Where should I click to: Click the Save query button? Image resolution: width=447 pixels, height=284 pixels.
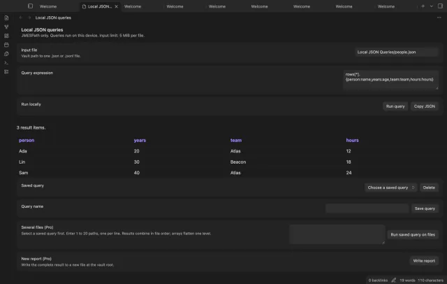pos(425,208)
